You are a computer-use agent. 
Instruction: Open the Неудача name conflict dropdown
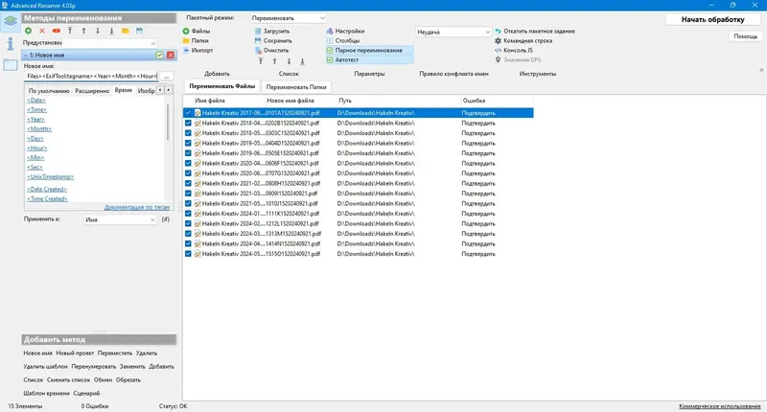pyautogui.click(x=453, y=32)
